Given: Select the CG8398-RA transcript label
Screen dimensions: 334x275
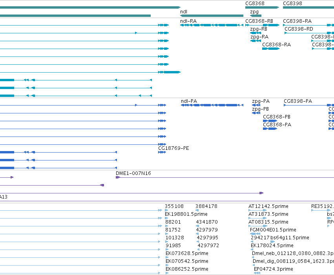Looking at the screenshot, I should pos(297,21).
